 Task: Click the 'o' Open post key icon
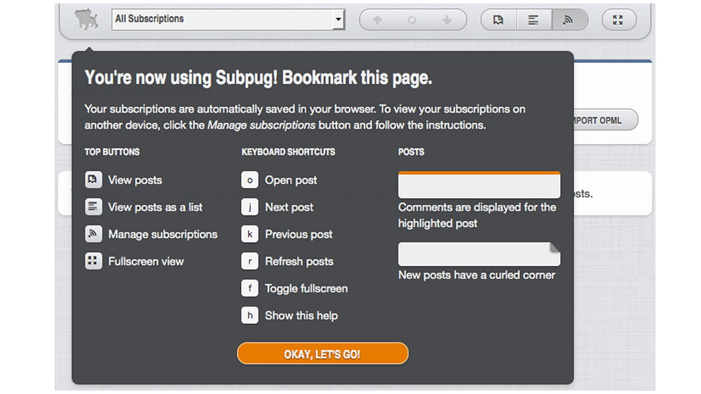click(x=250, y=180)
